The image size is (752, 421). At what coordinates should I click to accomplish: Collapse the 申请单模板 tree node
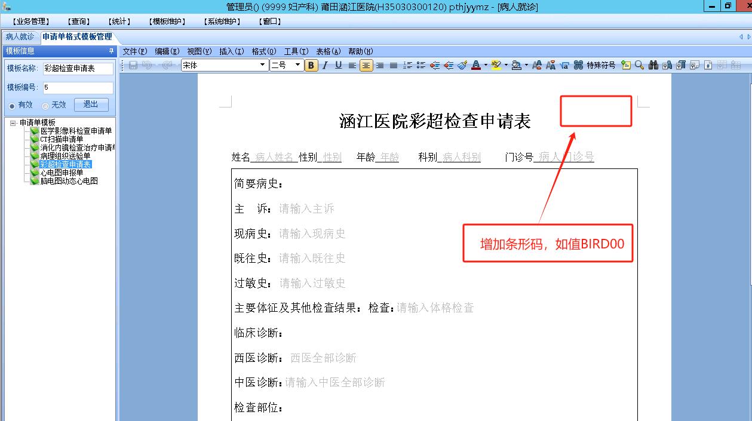click(x=13, y=122)
